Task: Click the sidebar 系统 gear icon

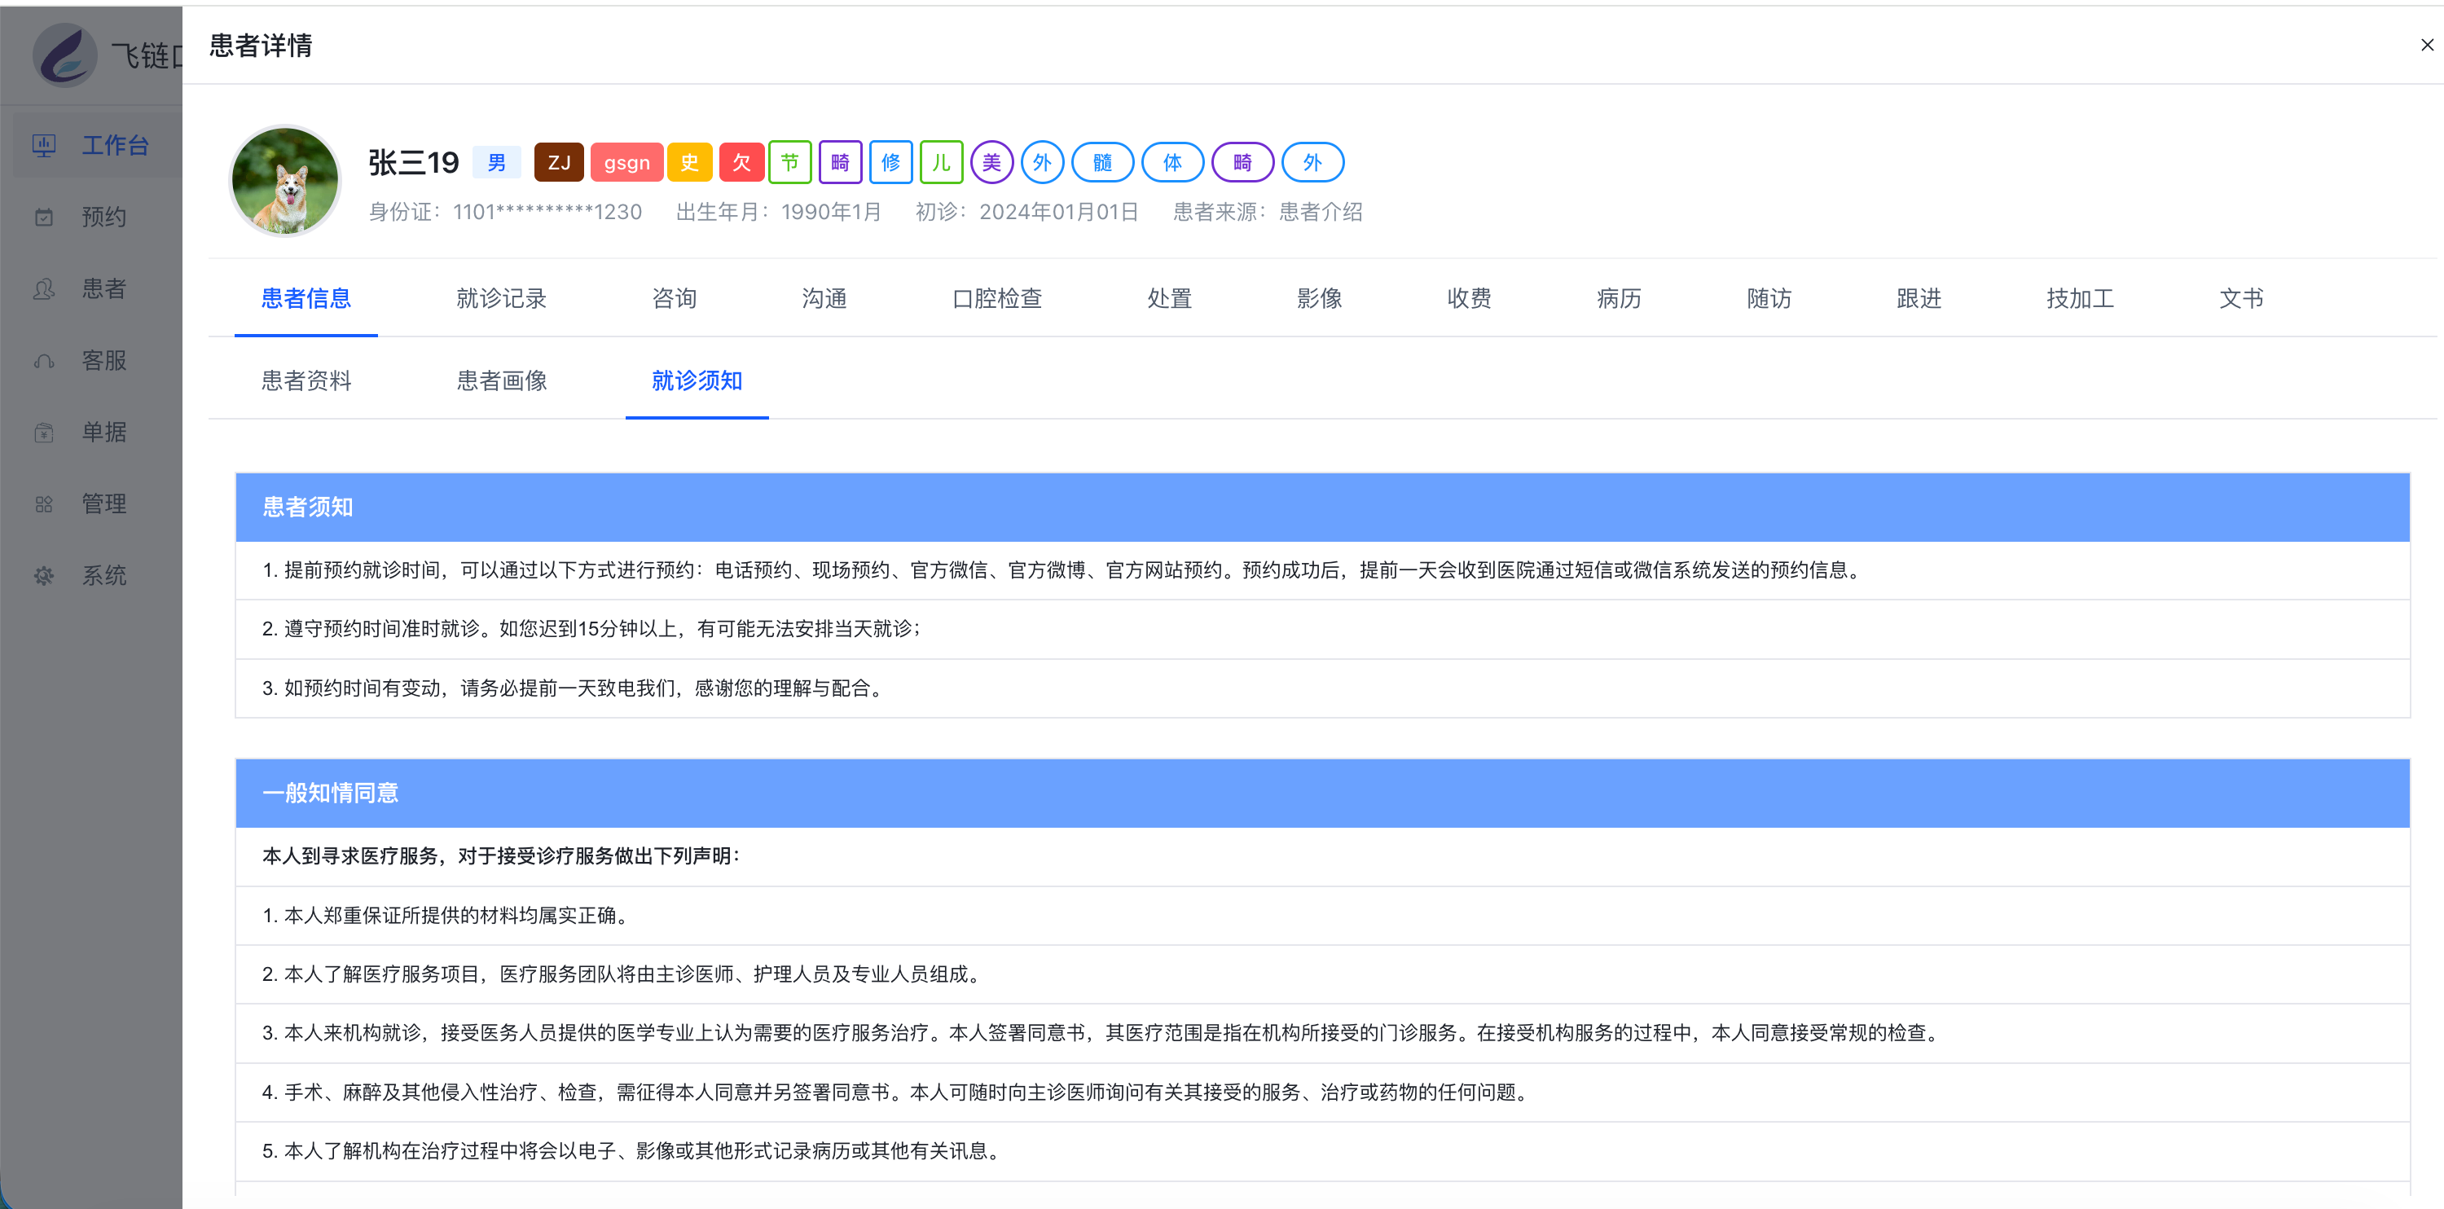Action: pos(44,576)
